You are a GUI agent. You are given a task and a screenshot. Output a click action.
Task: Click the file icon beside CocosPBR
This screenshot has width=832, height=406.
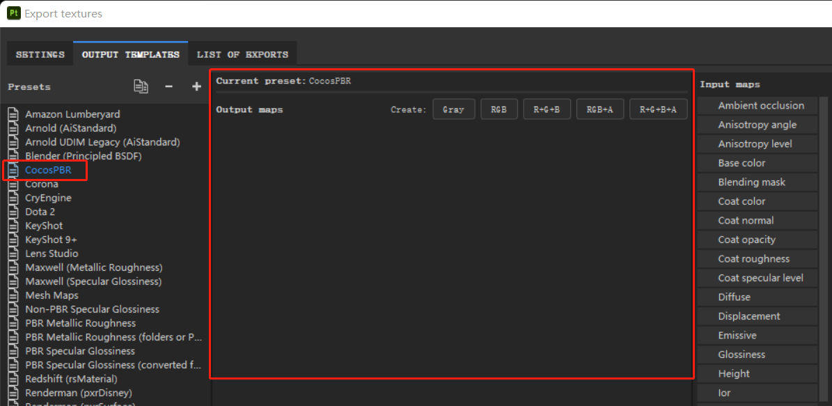pos(13,171)
